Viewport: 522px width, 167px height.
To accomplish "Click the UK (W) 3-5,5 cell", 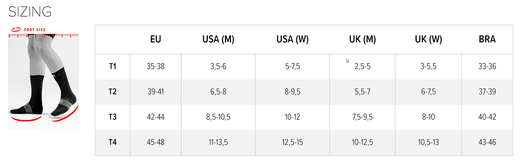I will tap(428, 67).
